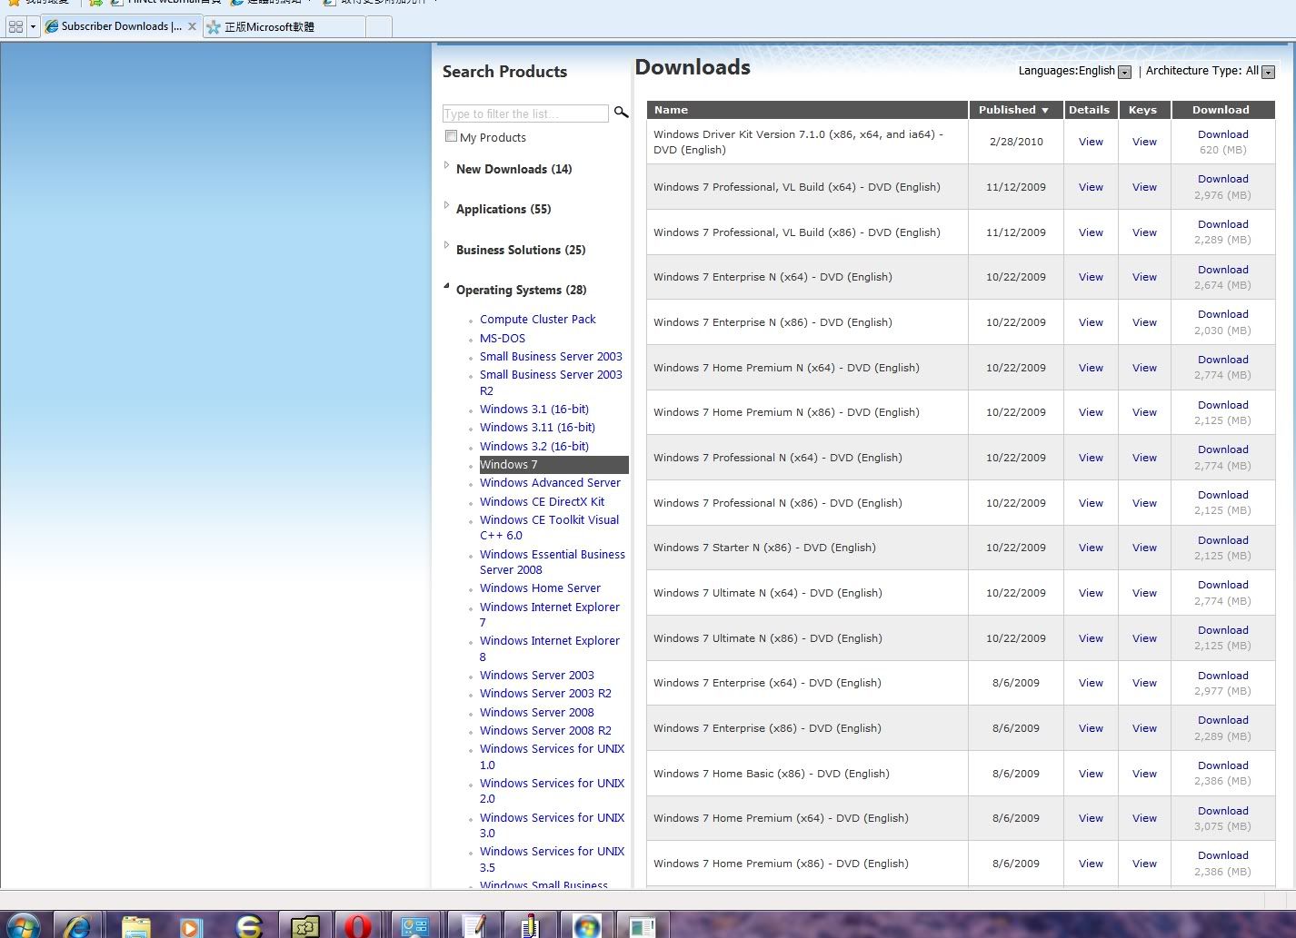Open the Control Panel taskbar icon
Screen dimensions: 1296x938
(415, 925)
